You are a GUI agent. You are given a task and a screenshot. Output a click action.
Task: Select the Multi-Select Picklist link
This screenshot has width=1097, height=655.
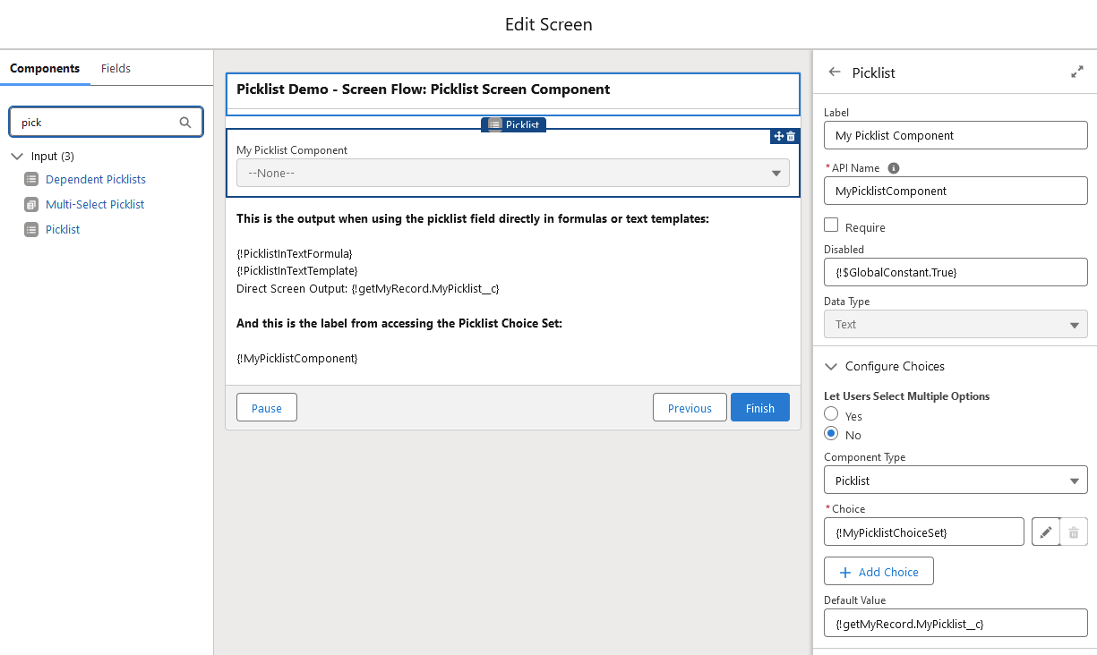pyautogui.click(x=95, y=205)
